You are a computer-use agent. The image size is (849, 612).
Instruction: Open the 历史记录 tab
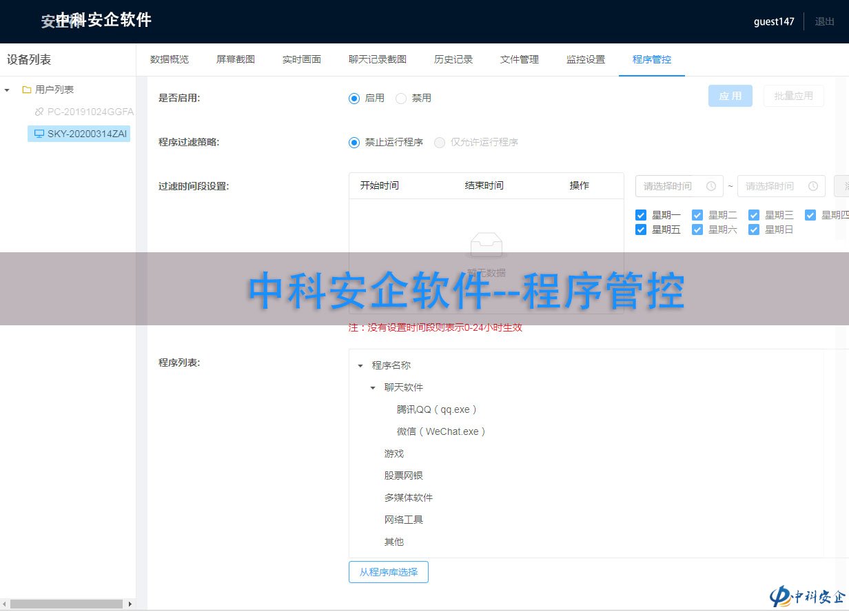[x=453, y=60]
